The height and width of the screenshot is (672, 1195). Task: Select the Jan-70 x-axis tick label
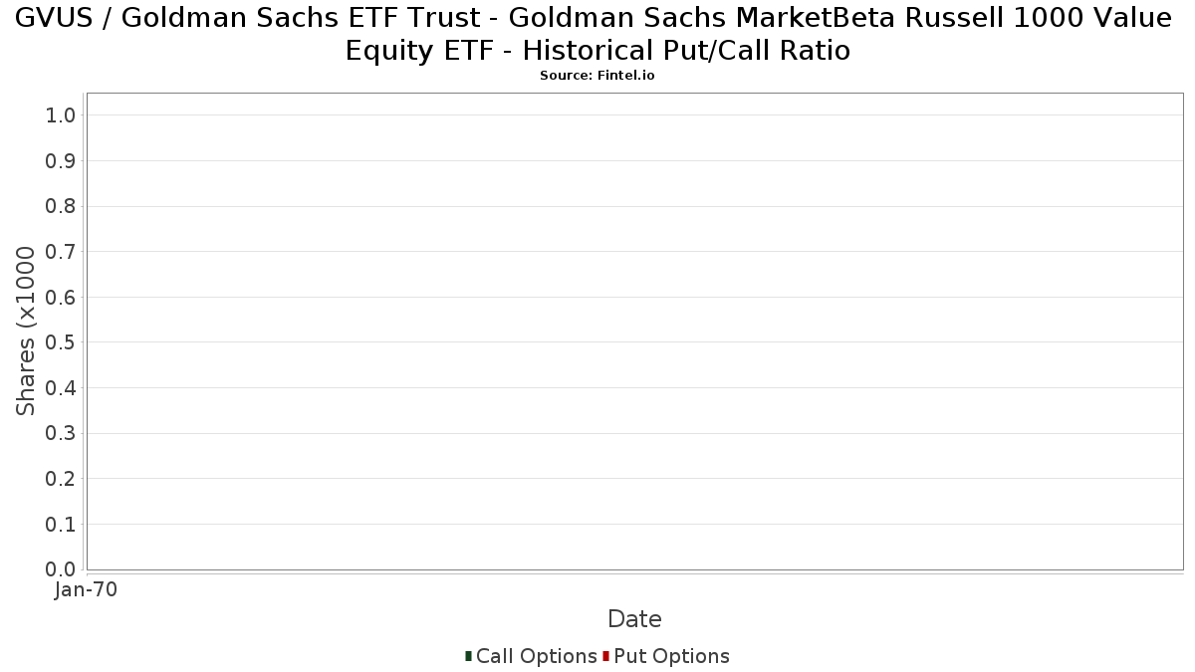point(87,589)
